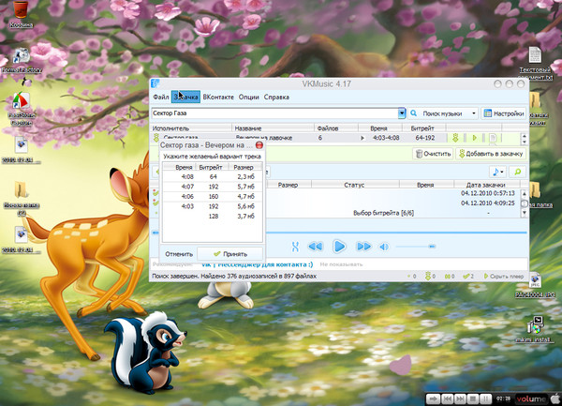Select the 4:07 192 kbps 5,7 мб variant
This screenshot has width=562, height=406.
213,187
